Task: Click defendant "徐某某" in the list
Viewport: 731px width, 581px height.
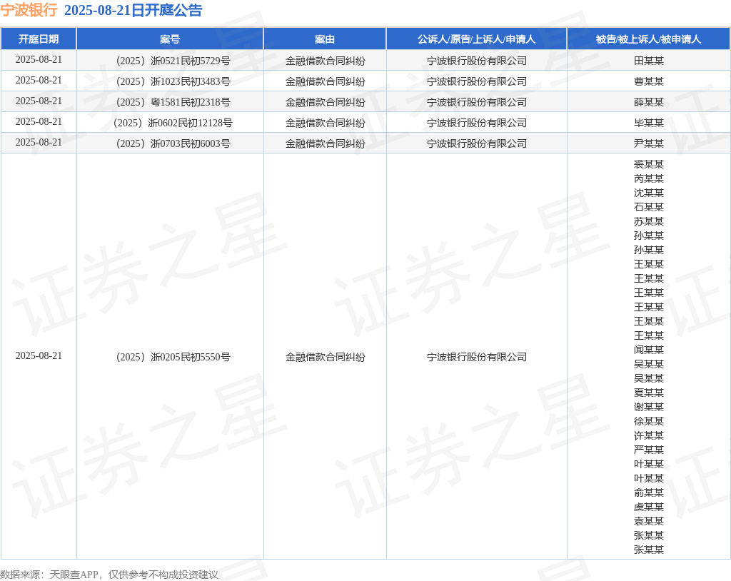Action: tap(648, 421)
